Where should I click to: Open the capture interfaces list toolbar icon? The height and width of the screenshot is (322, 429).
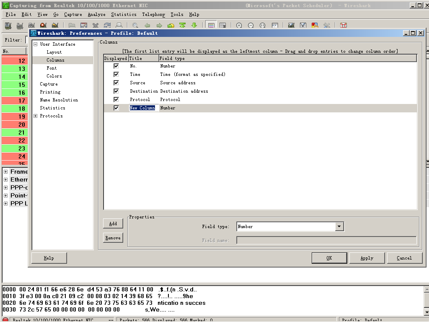click(x=8, y=26)
